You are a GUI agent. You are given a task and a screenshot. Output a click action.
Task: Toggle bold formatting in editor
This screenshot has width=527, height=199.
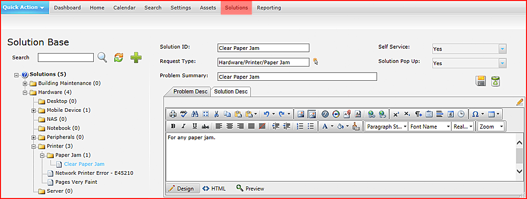[x=173, y=127]
